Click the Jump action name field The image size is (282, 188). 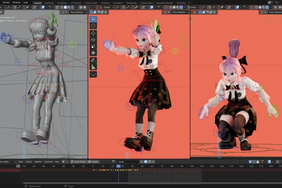point(128,162)
